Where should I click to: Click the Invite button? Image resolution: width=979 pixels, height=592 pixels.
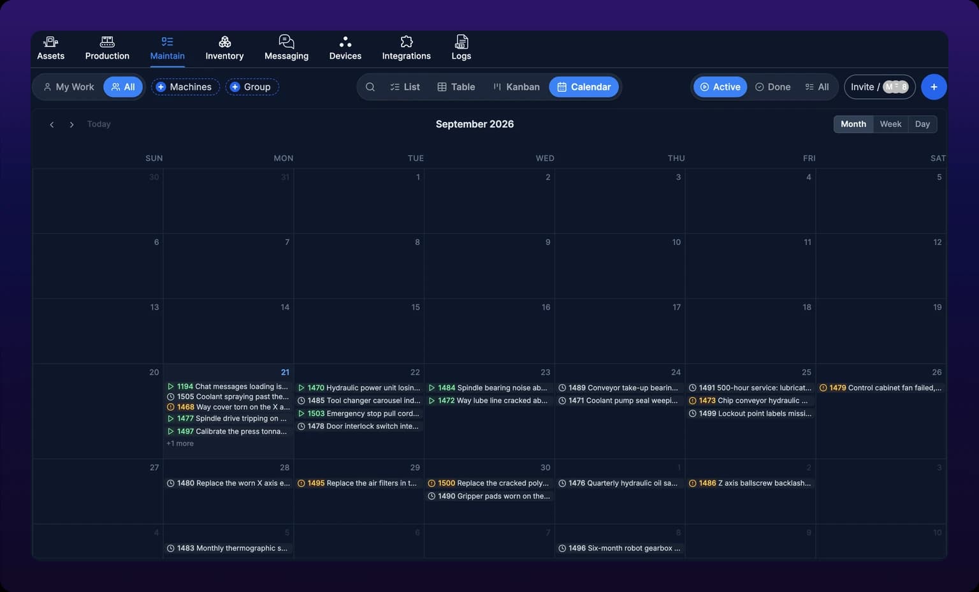880,87
